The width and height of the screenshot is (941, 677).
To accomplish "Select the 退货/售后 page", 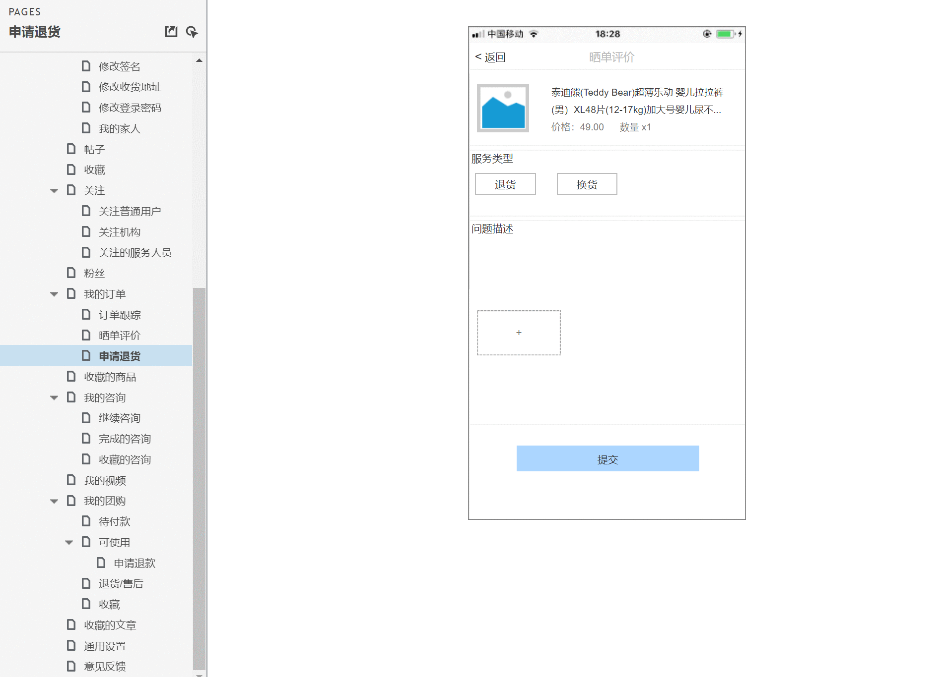I will (121, 584).
